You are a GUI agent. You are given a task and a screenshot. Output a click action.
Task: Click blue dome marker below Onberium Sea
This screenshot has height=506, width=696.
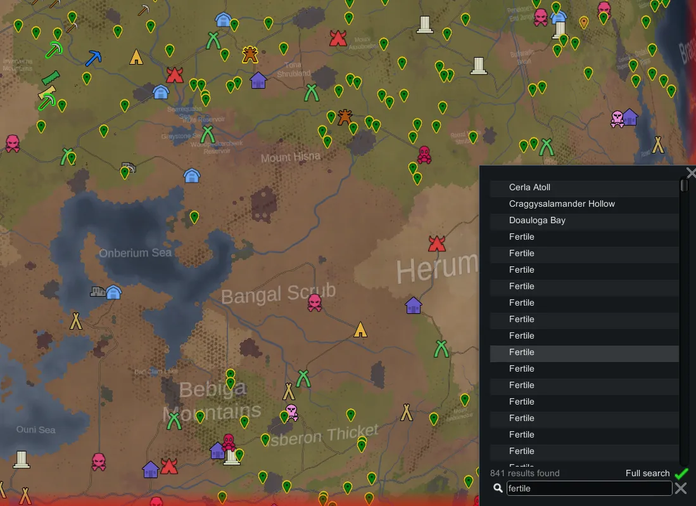pyautogui.click(x=113, y=292)
